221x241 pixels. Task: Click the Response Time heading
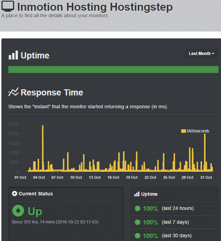pyautogui.click(x=52, y=92)
